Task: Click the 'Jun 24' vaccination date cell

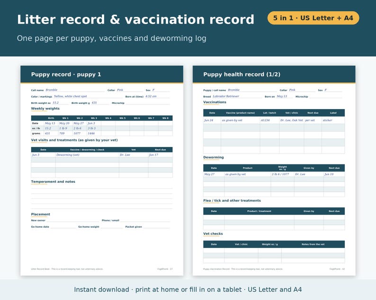Action: (212, 120)
